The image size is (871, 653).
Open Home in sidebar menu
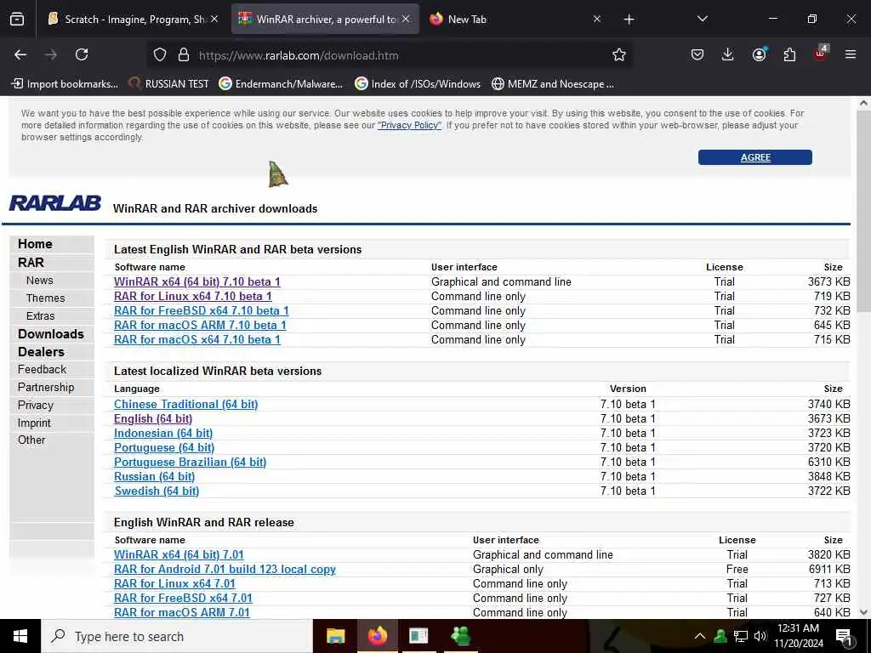pyautogui.click(x=35, y=244)
